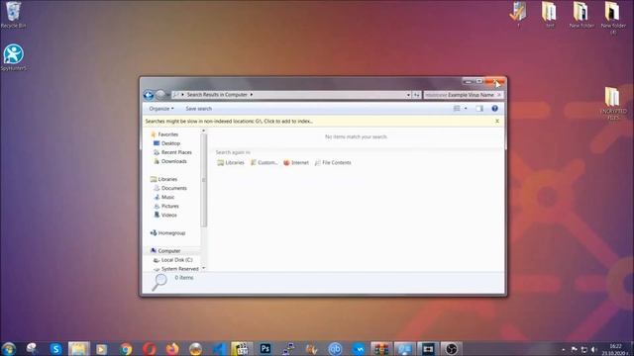This screenshot has width=634, height=356.
Task: Select the SpyHunter5 desktop shortcut
Action: pyautogui.click(x=13, y=57)
